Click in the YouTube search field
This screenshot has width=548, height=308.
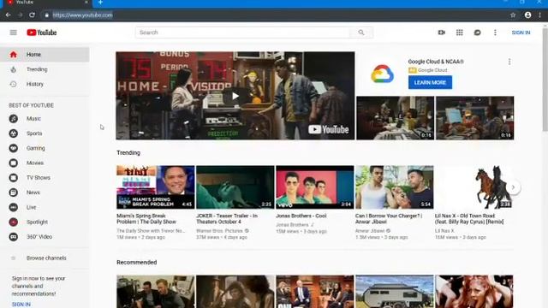point(242,33)
